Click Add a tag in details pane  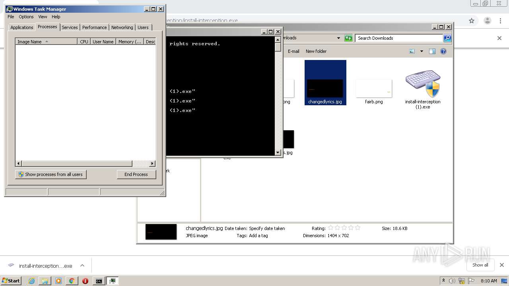coord(258,236)
